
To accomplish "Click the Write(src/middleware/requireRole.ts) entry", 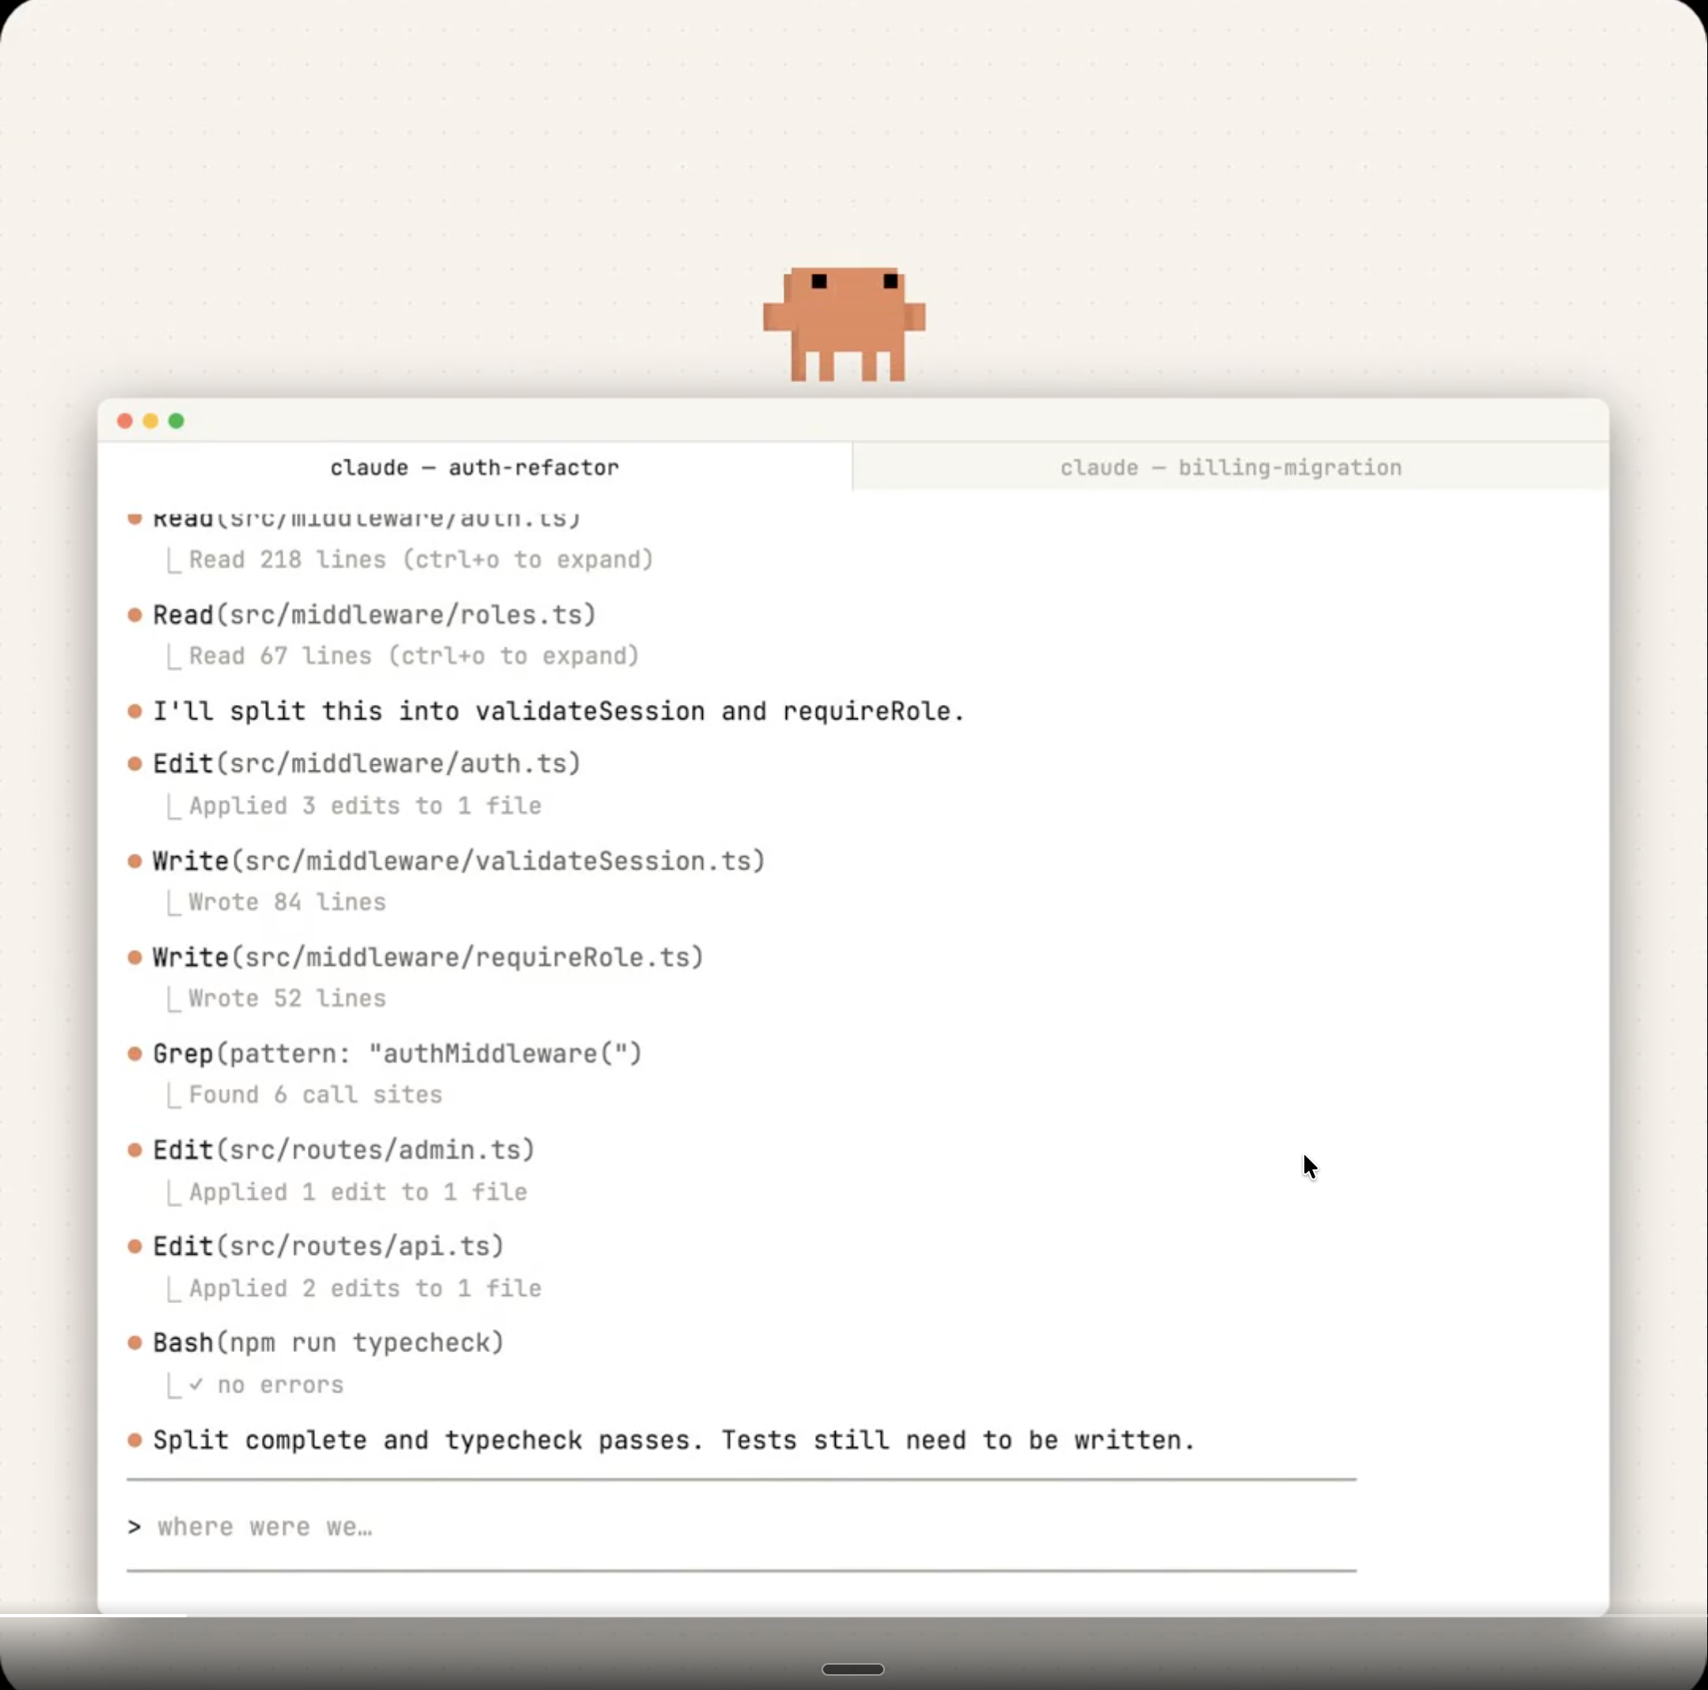I will point(428,957).
